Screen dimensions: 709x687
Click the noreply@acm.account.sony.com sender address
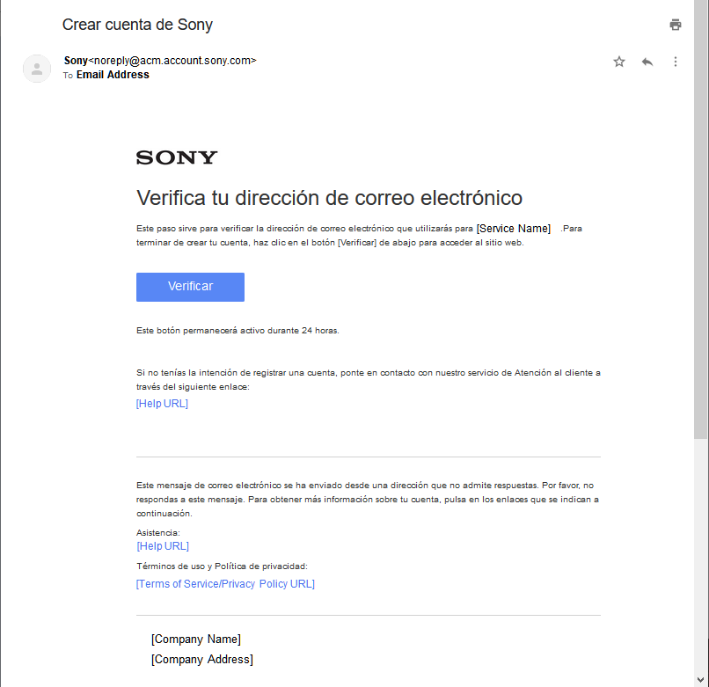(x=172, y=61)
